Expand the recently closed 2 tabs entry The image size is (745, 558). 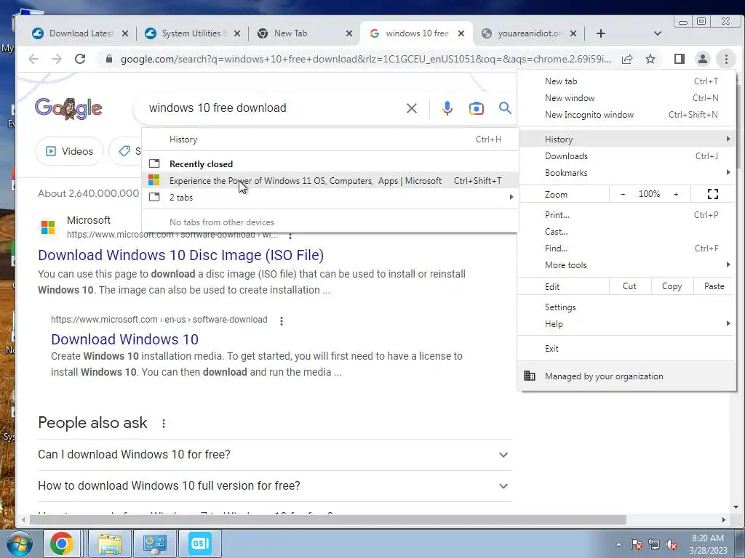tap(330, 198)
